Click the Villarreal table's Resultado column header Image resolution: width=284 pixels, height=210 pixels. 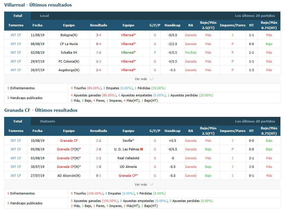pyautogui.click(x=99, y=25)
